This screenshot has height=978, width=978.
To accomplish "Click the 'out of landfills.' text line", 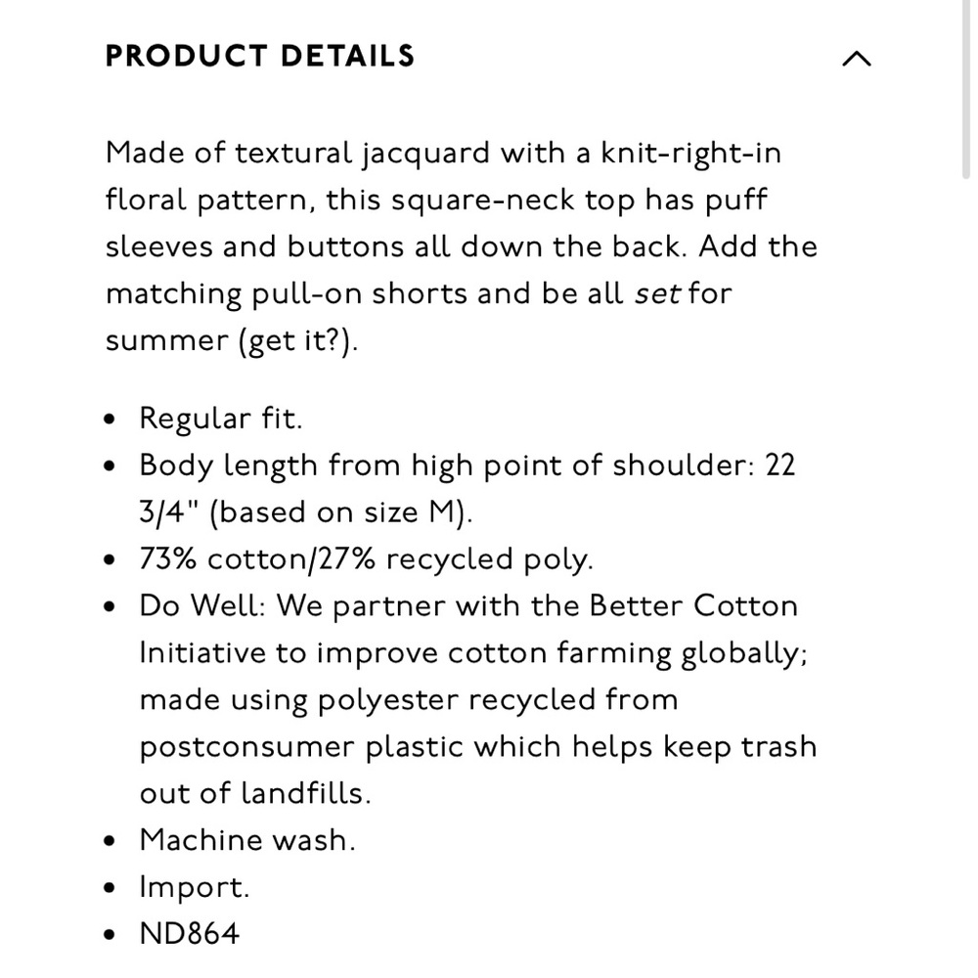I will coord(255,793).
